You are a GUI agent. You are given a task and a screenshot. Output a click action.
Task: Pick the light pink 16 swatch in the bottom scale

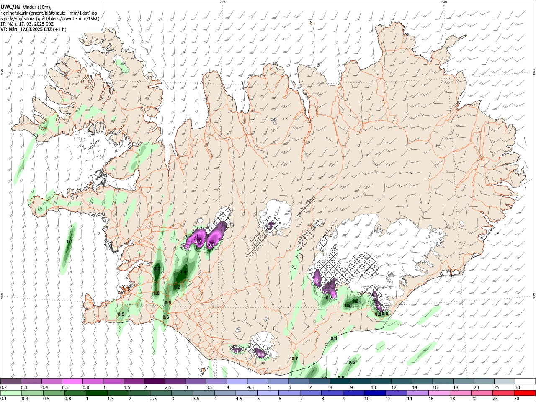(x=439, y=393)
